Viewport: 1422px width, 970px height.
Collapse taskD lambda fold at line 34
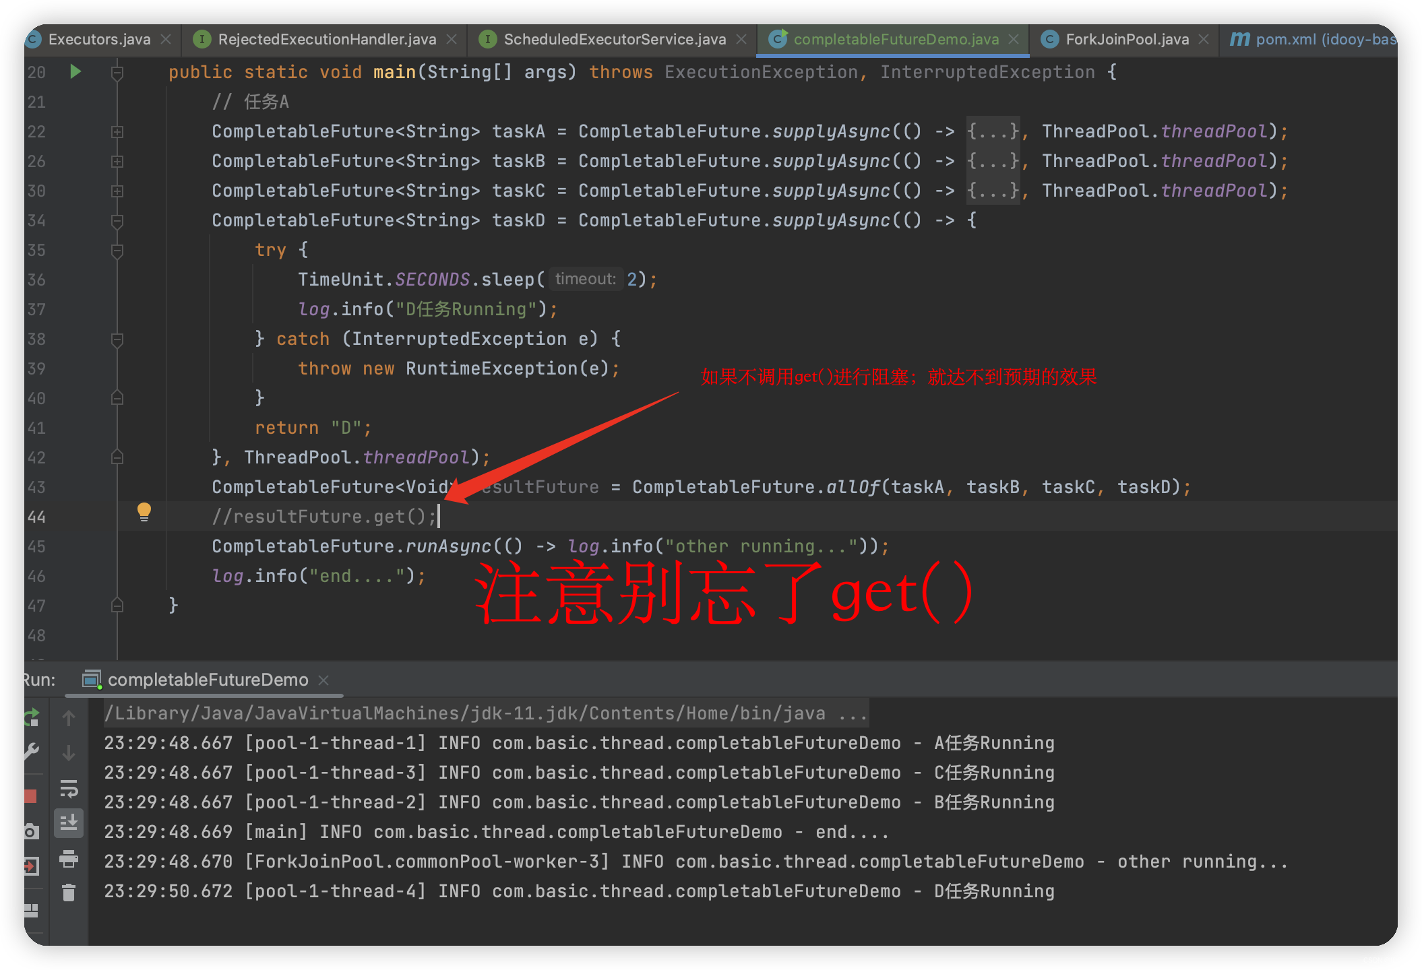tap(117, 221)
